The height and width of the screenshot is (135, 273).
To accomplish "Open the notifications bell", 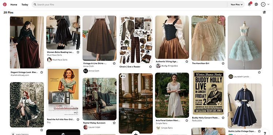I will 249,4.
